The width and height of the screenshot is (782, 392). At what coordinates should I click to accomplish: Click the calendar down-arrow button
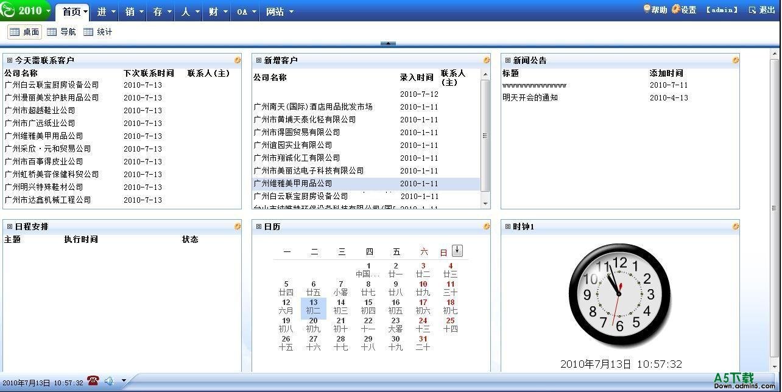point(457,251)
